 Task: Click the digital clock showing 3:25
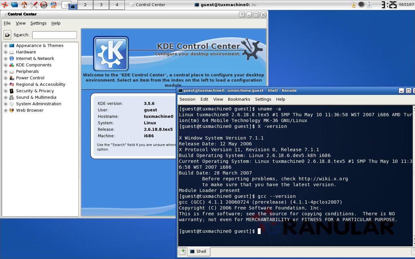[x=389, y=5]
